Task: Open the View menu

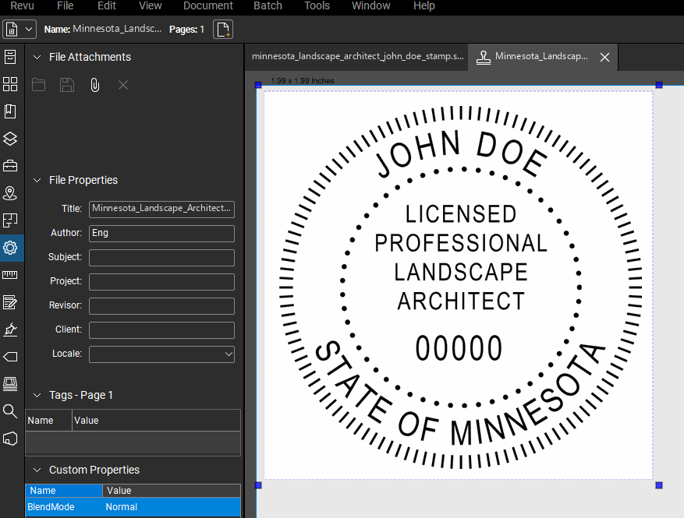Action: tap(150, 5)
